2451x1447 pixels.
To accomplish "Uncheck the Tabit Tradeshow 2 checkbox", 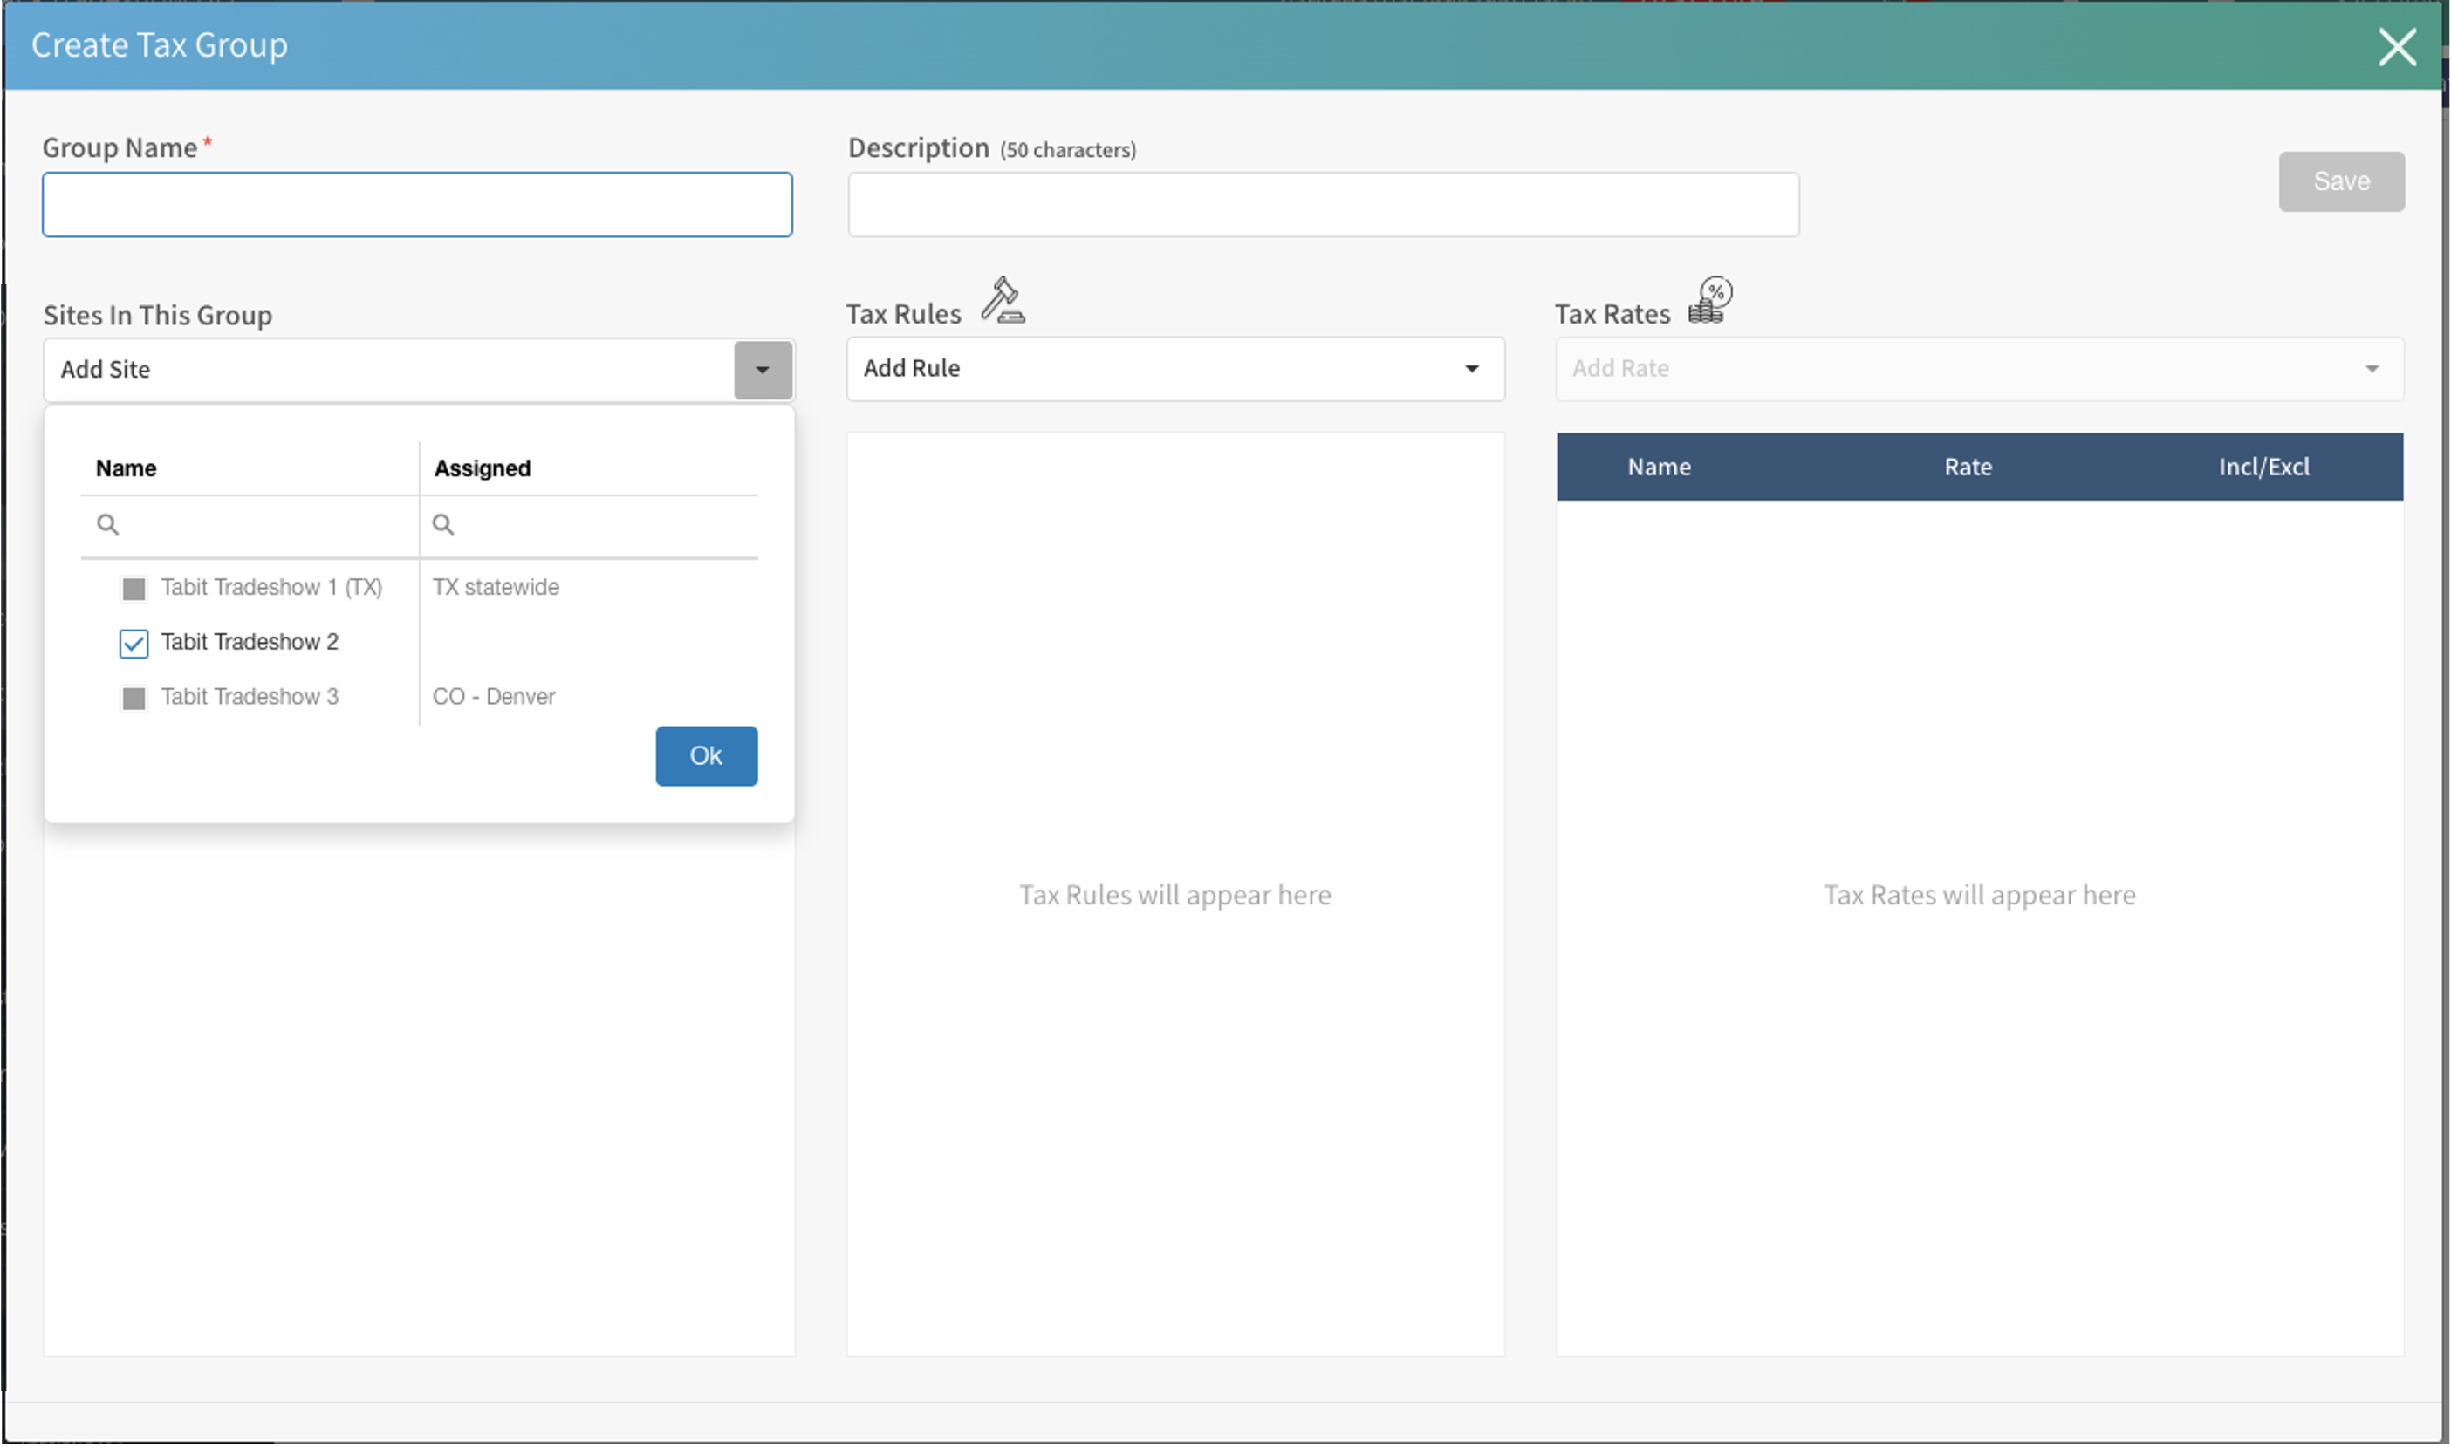I will pyautogui.click(x=134, y=644).
